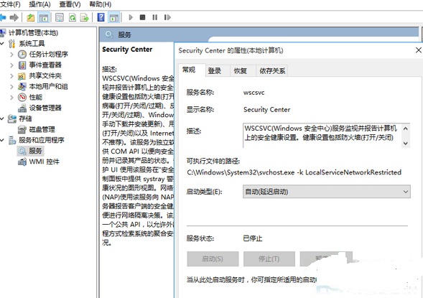Click the wscsvc service name text

[x=254, y=93]
